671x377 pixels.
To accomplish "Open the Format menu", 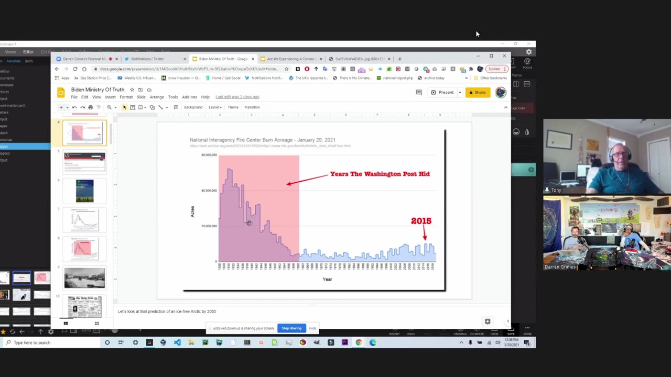I will point(126,97).
